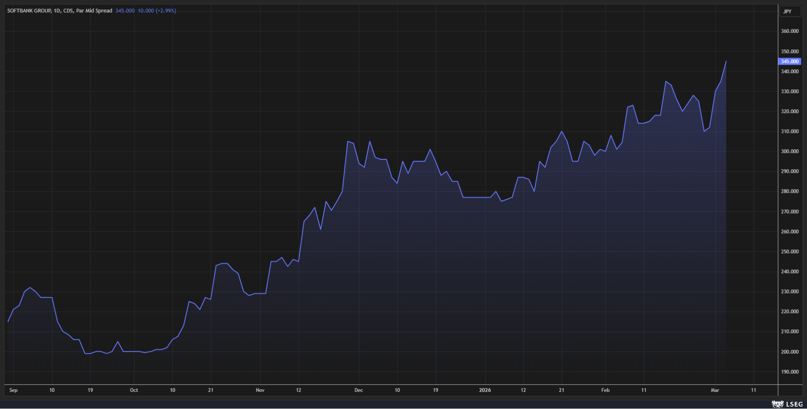This screenshot has height=409, width=807.
Task: Select the 300.000 level on price axis
Action: pos(789,151)
